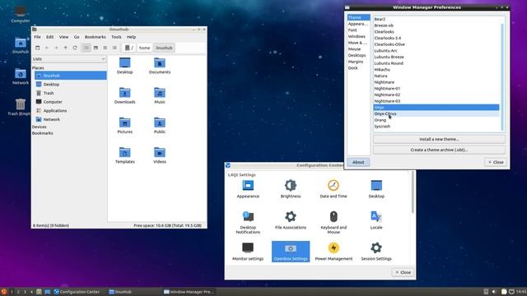Screen dimensions: 527x296
Task: Open the Bookmarks menu in file manager
Action: 96,37
